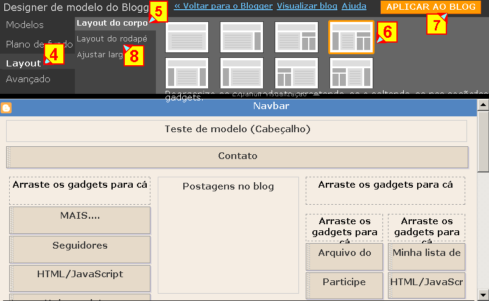The image size is (489, 301).
Task: Click Voltar para o Blogger link
Action: coord(223,6)
